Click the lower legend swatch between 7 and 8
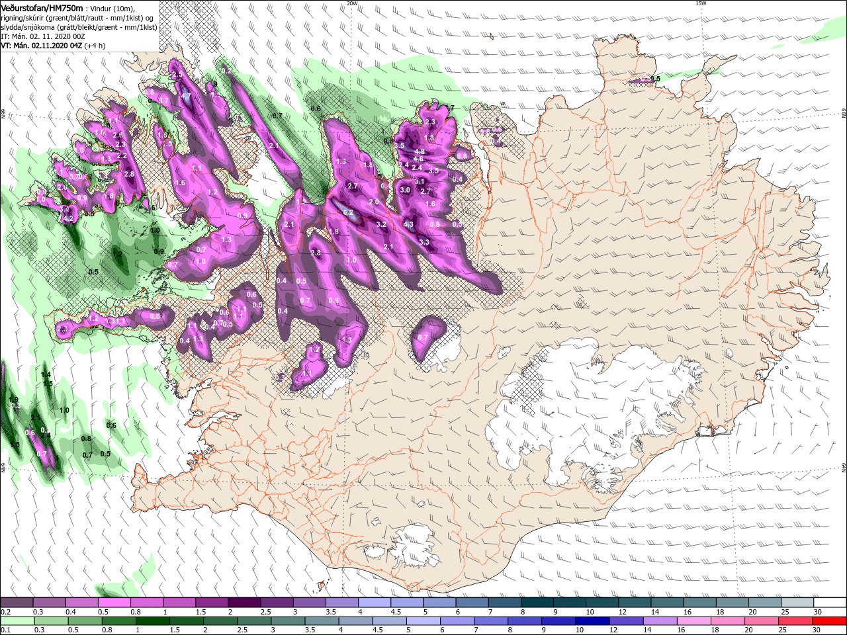The height and width of the screenshot is (635, 847). 490,620
